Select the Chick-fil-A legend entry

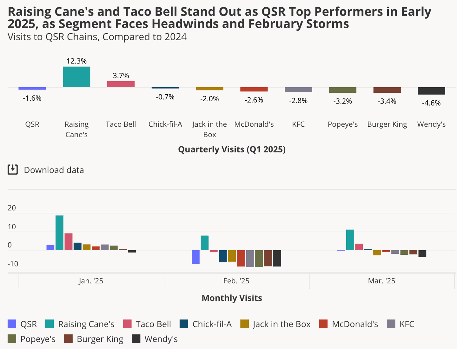[x=206, y=324]
